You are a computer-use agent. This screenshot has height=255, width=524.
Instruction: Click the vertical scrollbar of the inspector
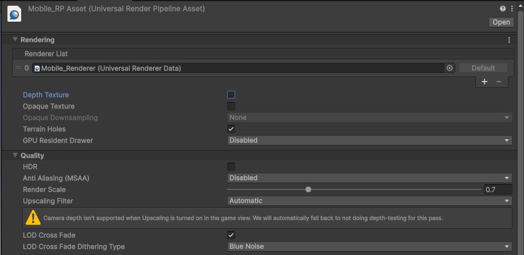[x=521, y=133]
